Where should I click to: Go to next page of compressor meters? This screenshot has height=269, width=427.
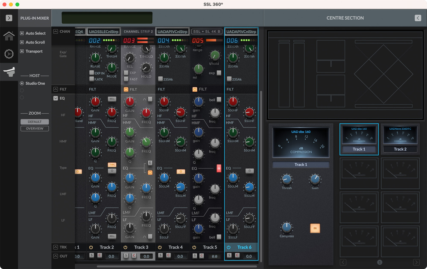click(416, 262)
